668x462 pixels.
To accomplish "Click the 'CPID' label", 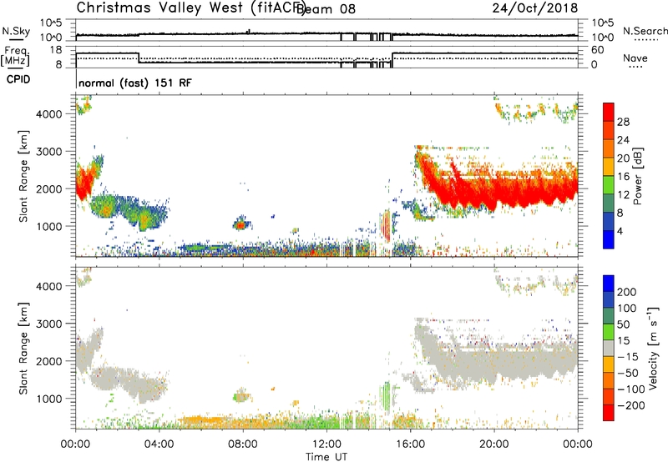I will [18, 79].
